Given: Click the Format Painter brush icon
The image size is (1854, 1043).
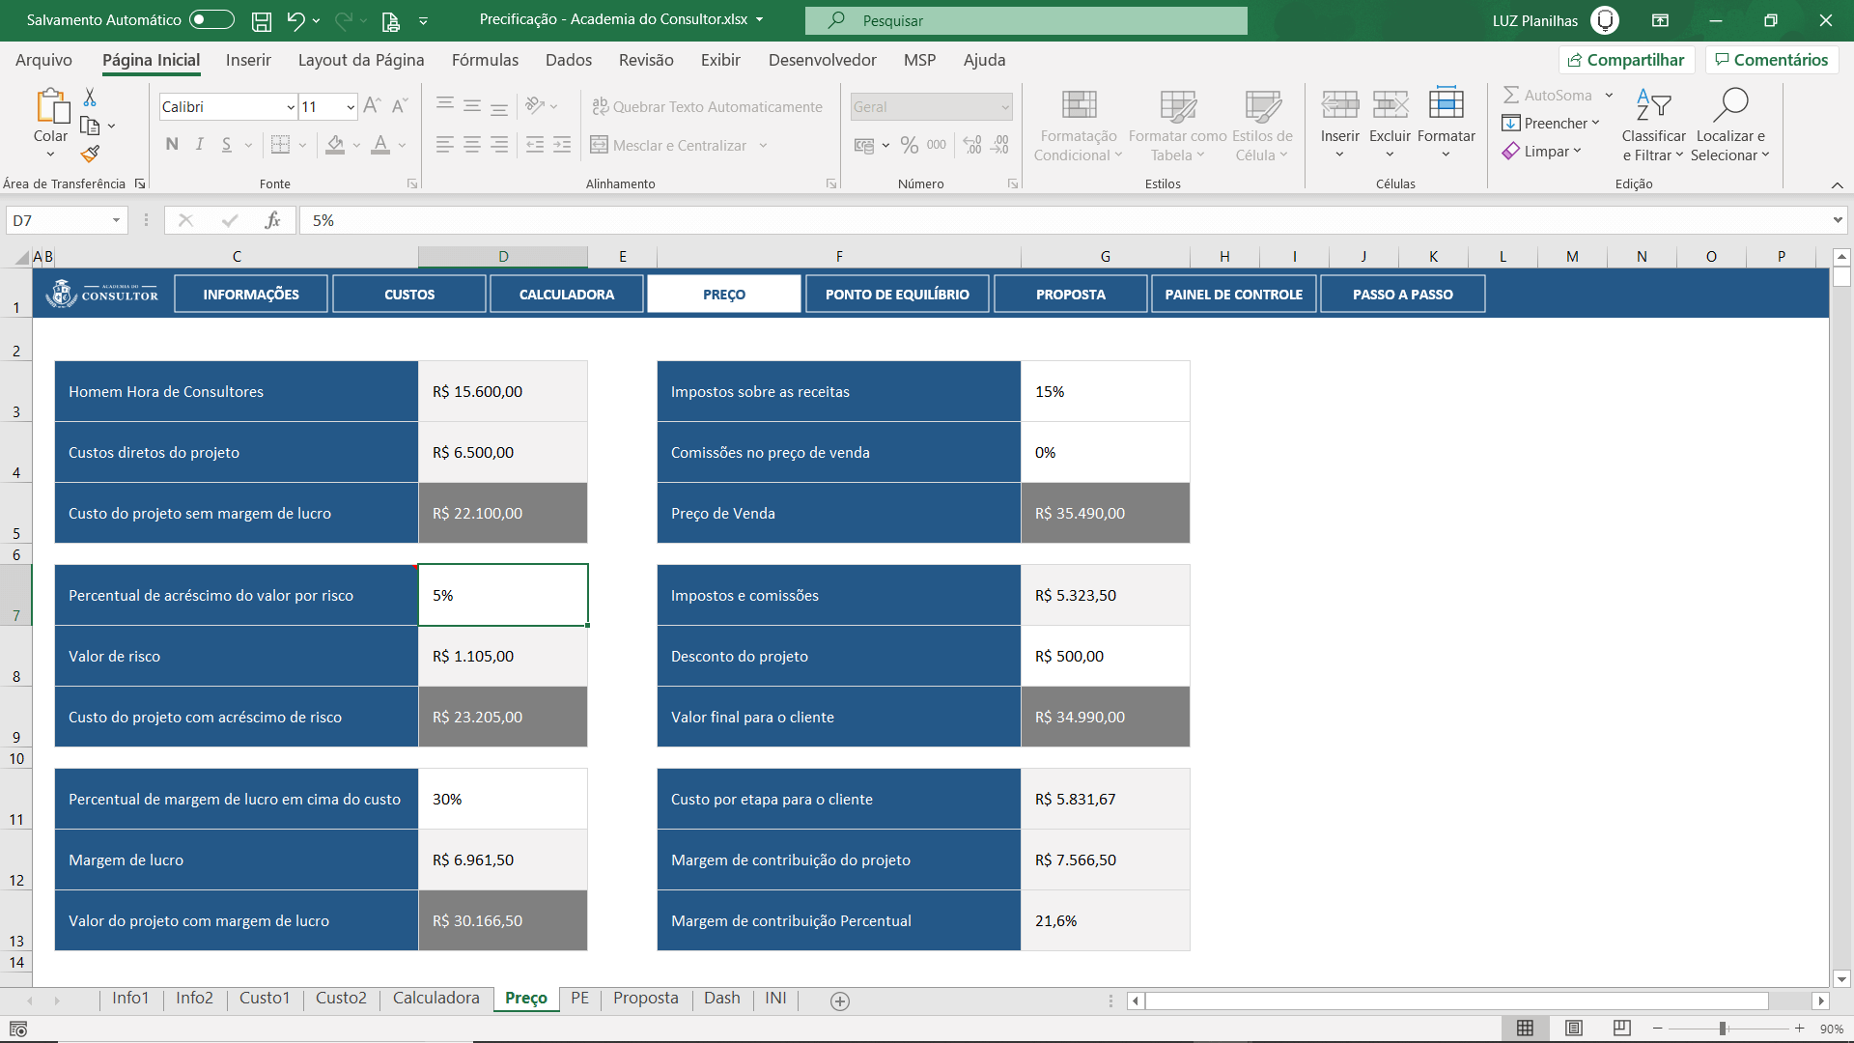Looking at the screenshot, I should (90, 154).
